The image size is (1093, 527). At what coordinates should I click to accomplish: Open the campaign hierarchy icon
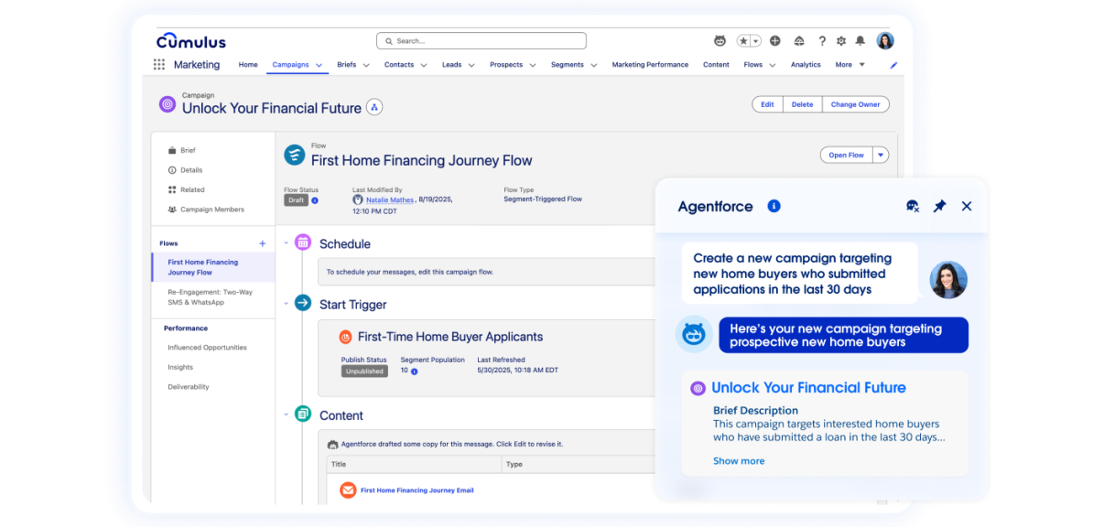[x=374, y=107]
